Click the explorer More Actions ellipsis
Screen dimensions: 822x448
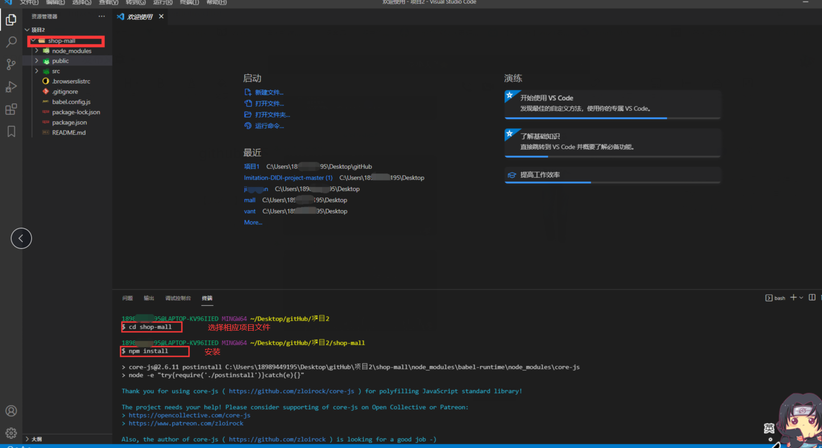point(102,17)
